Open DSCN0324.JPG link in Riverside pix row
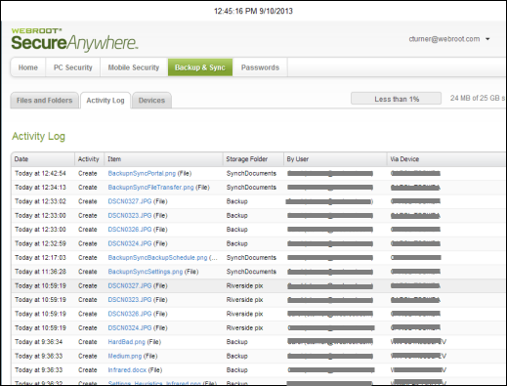The height and width of the screenshot is (386, 507). tap(130, 327)
